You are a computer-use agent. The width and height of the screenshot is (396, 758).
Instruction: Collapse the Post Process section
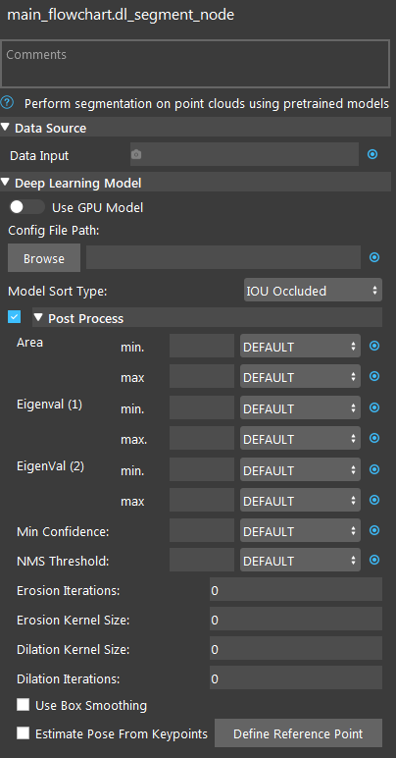[38, 318]
